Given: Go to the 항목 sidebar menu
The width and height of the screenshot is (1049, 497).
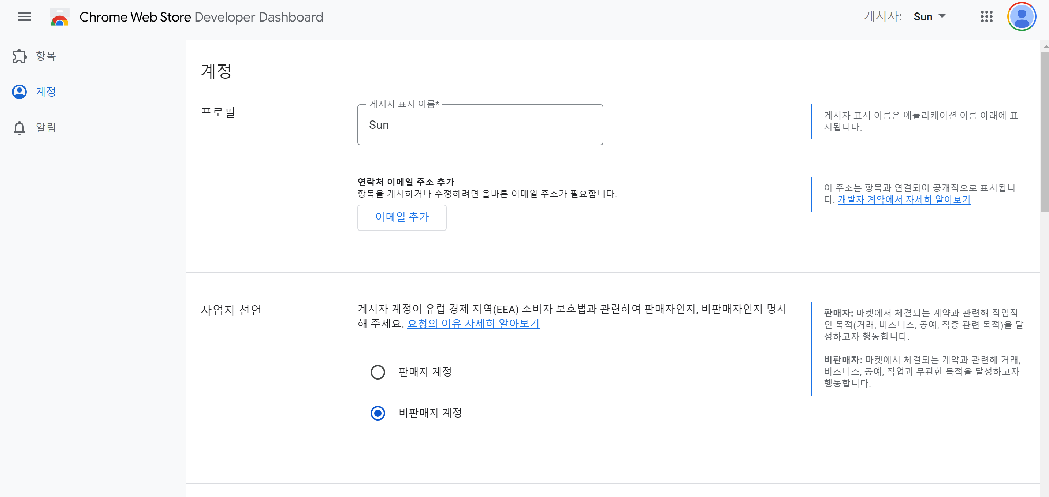Looking at the screenshot, I should point(46,56).
